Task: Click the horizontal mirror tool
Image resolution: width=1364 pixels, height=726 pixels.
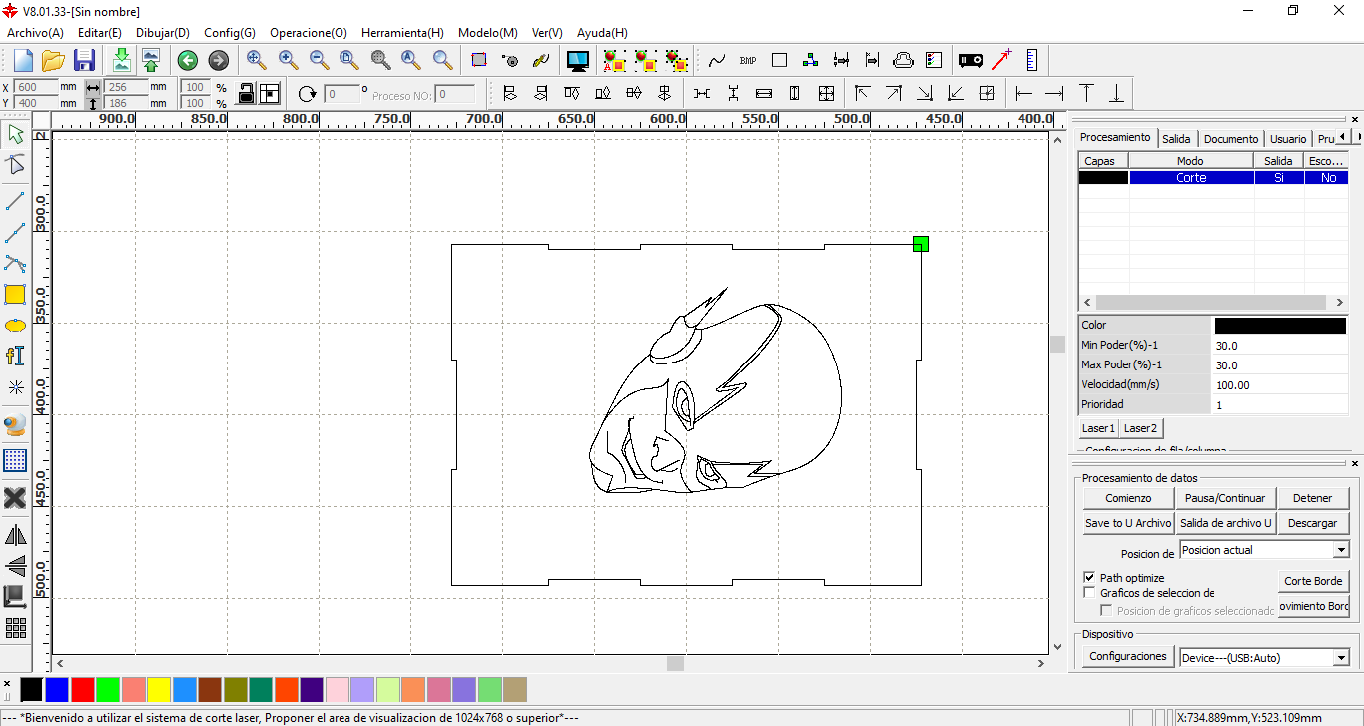Action: click(x=15, y=535)
